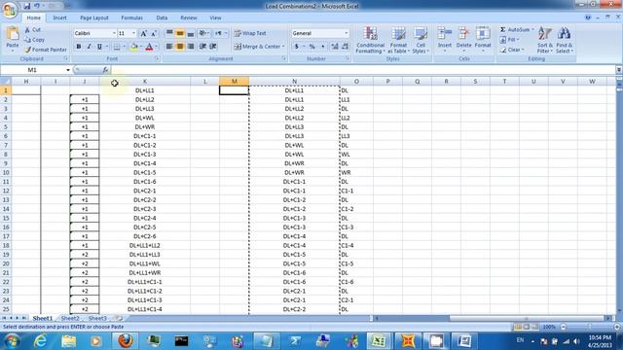623x350 pixels.
Task: Click the Fill Color bucket icon
Action: tap(134, 47)
